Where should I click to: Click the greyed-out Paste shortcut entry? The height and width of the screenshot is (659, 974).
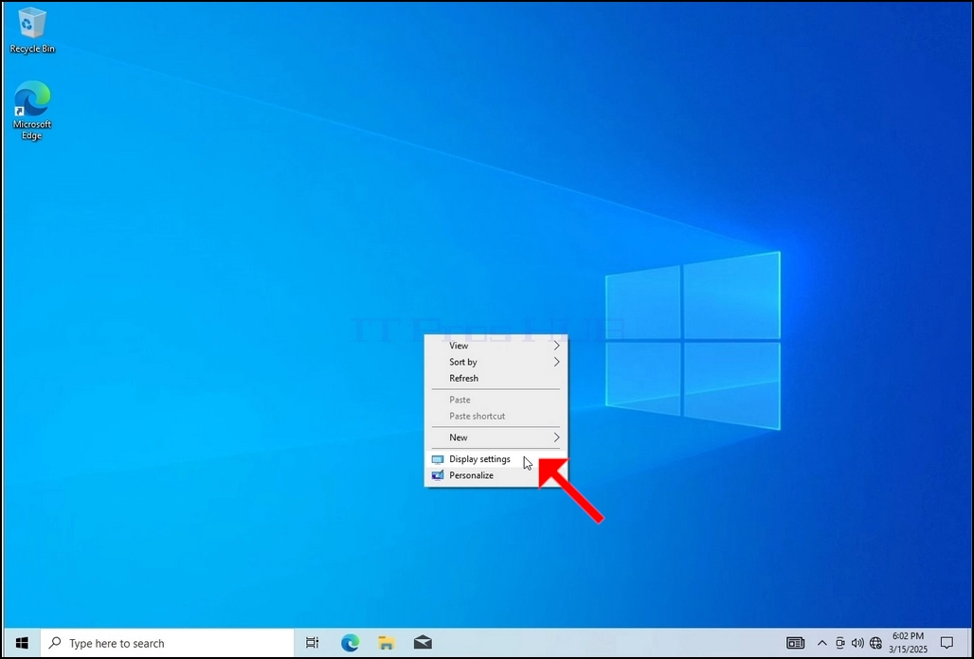(x=496, y=416)
